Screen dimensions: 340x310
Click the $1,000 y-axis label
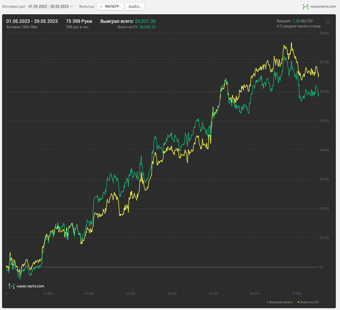(324, 238)
